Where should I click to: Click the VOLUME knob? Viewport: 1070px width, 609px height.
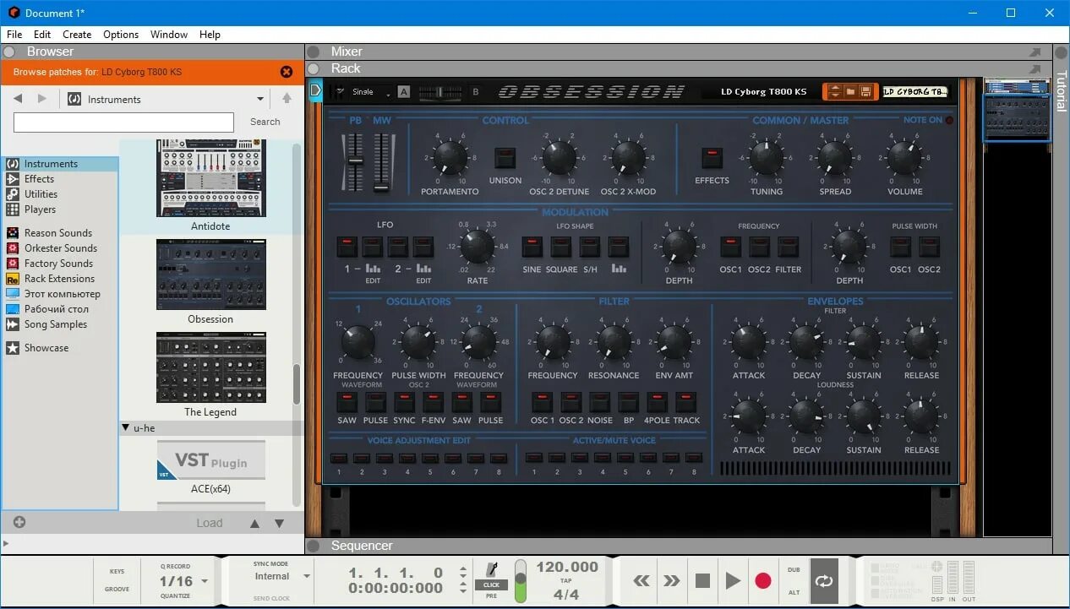pos(904,158)
